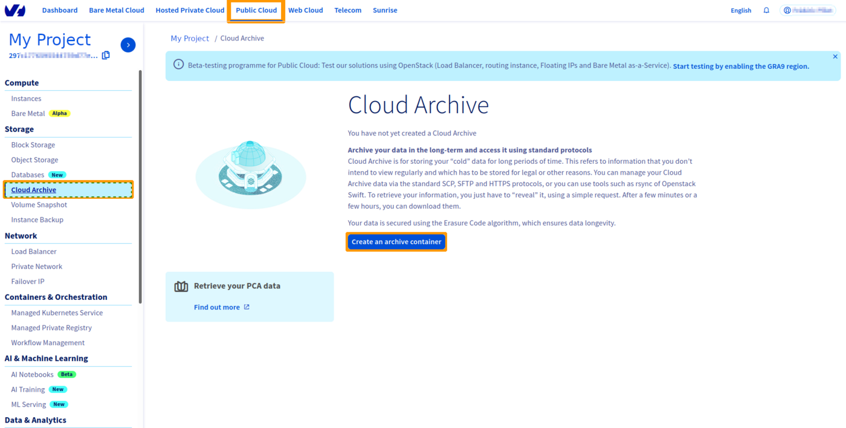The height and width of the screenshot is (428, 846).
Task: Click the blue arrow button beside My Project
Action: click(x=128, y=45)
